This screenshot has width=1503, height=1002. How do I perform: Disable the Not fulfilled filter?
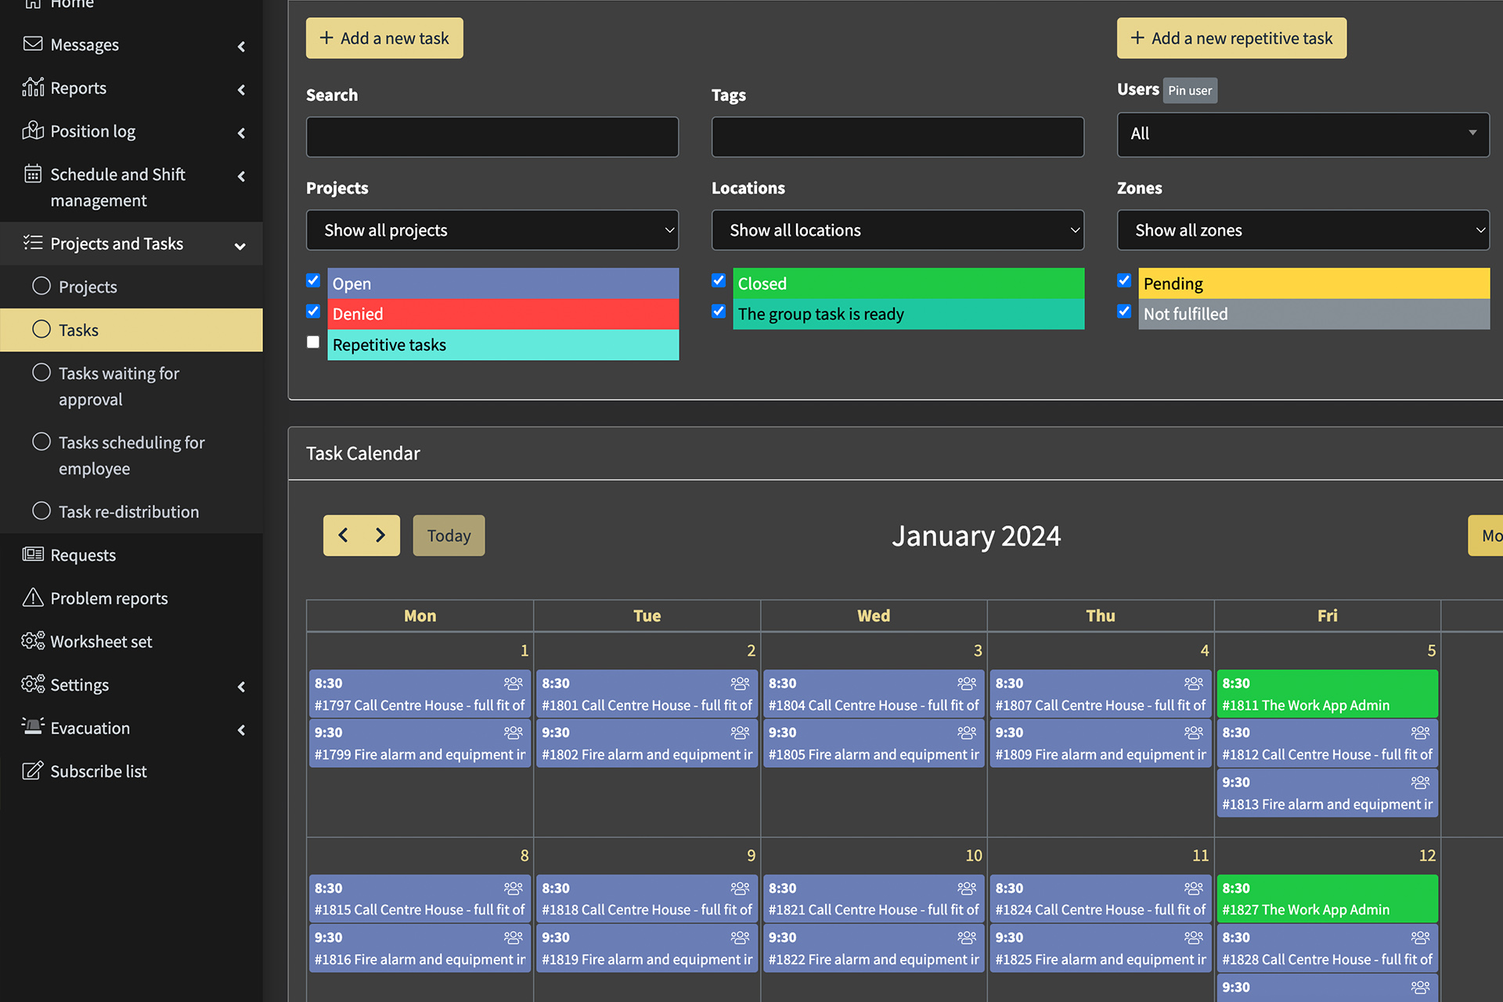pos(1124,312)
